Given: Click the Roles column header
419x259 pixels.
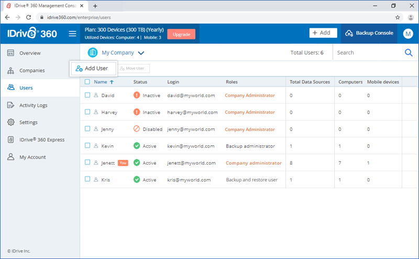Looking at the screenshot, I should 231,82.
